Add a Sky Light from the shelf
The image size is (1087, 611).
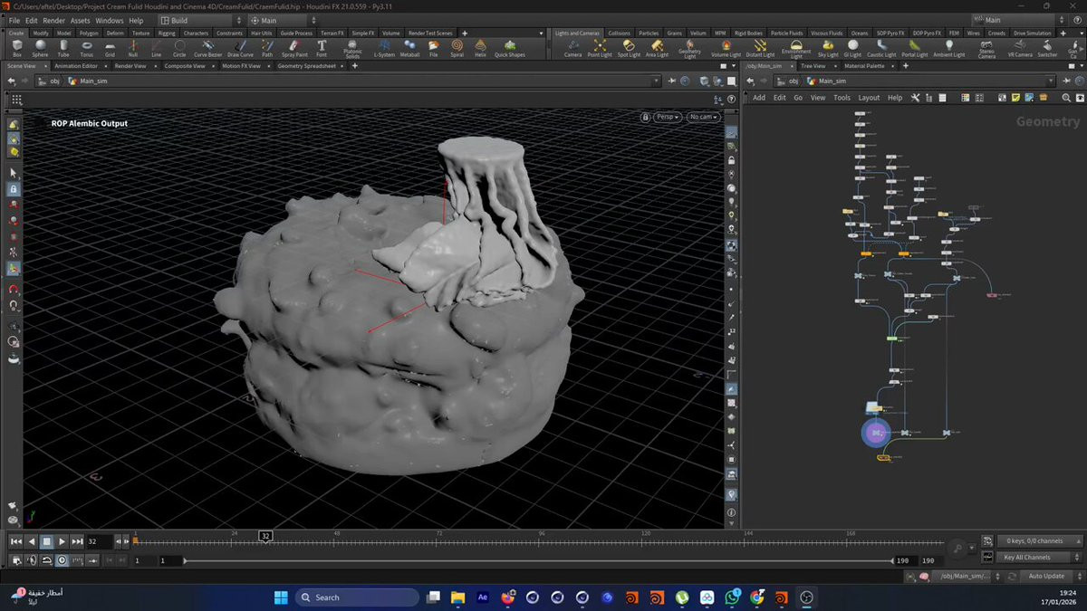pos(829,47)
